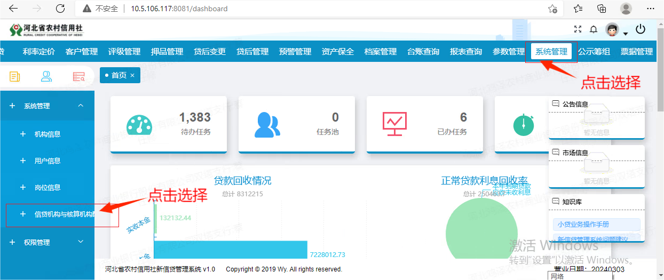
Task: Open 押品管理 menu
Action: pos(167,52)
